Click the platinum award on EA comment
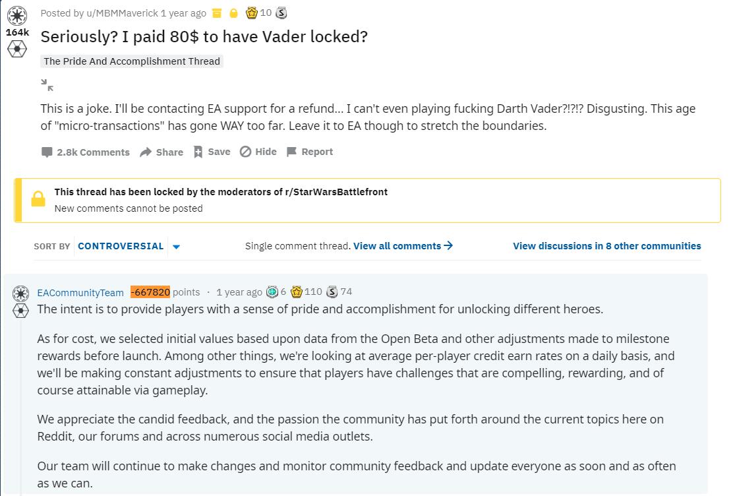Screen dimensions: 733x496 [272, 292]
